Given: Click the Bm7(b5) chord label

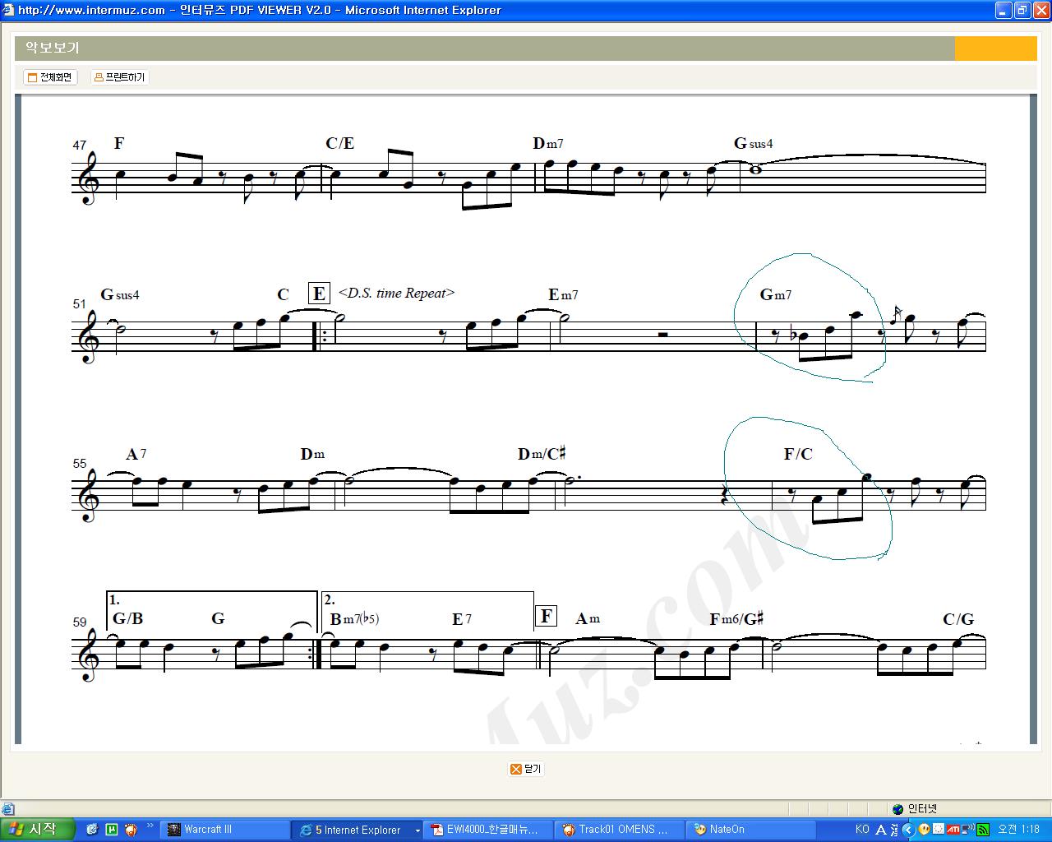Looking at the screenshot, I should point(354,619).
